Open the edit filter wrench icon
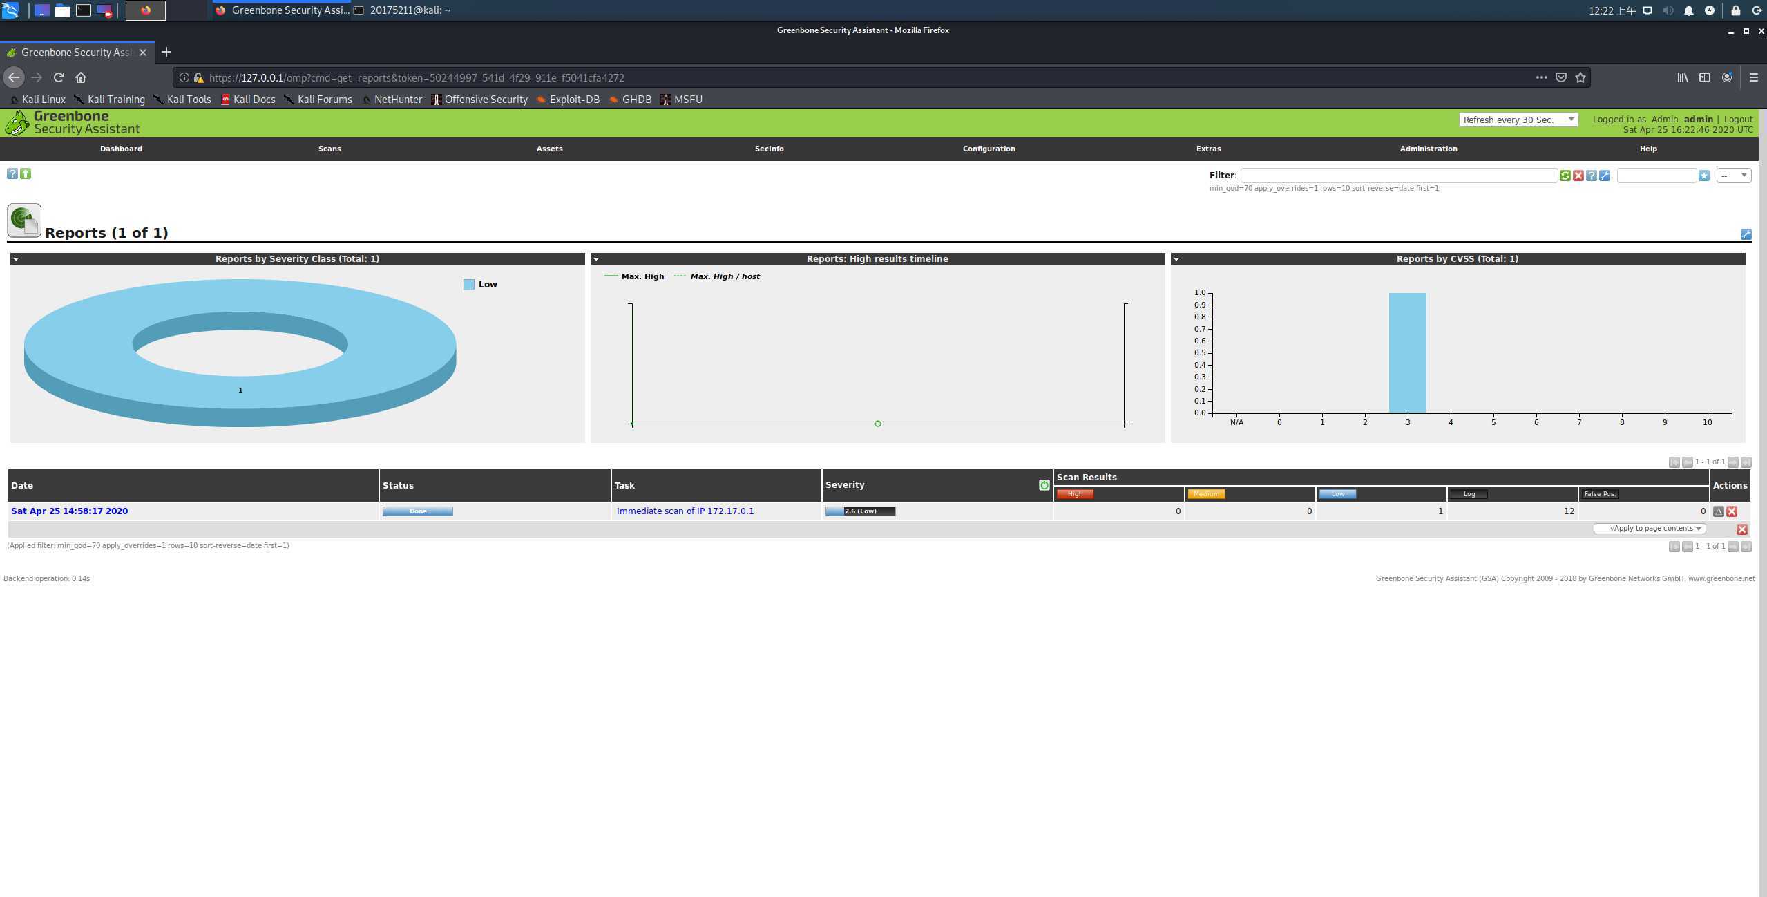The width and height of the screenshot is (1767, 897). 1604,176
